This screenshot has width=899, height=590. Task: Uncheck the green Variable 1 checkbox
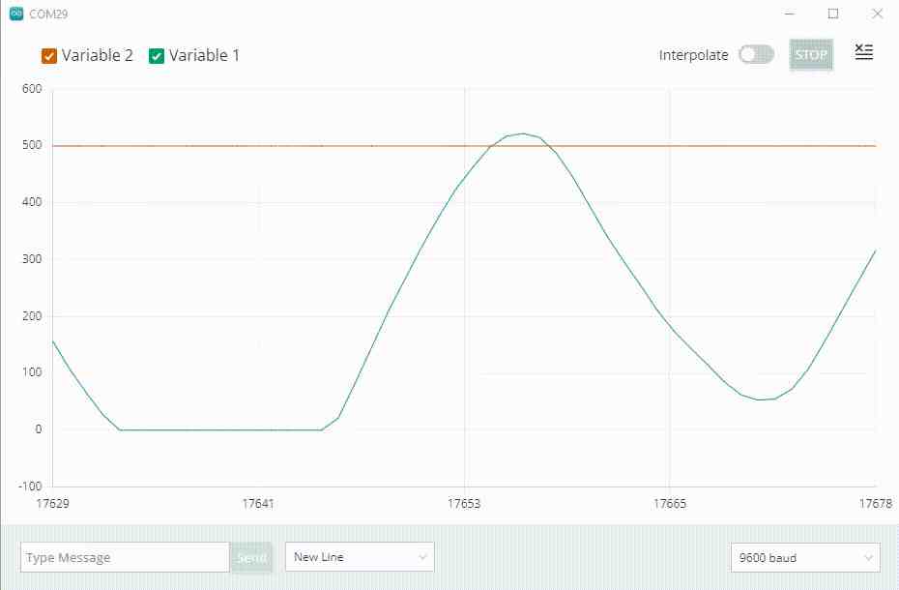(157, 56)
